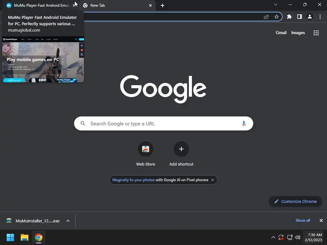The image size is (327, 245).
Task: Open the Images link
Action: pyautogui.click(x=298, y=33)
